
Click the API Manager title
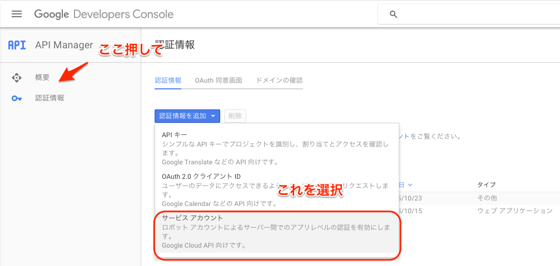point(64,46)
